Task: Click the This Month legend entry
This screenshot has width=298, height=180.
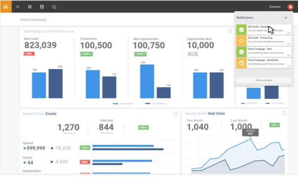Action: click(123, 104)
